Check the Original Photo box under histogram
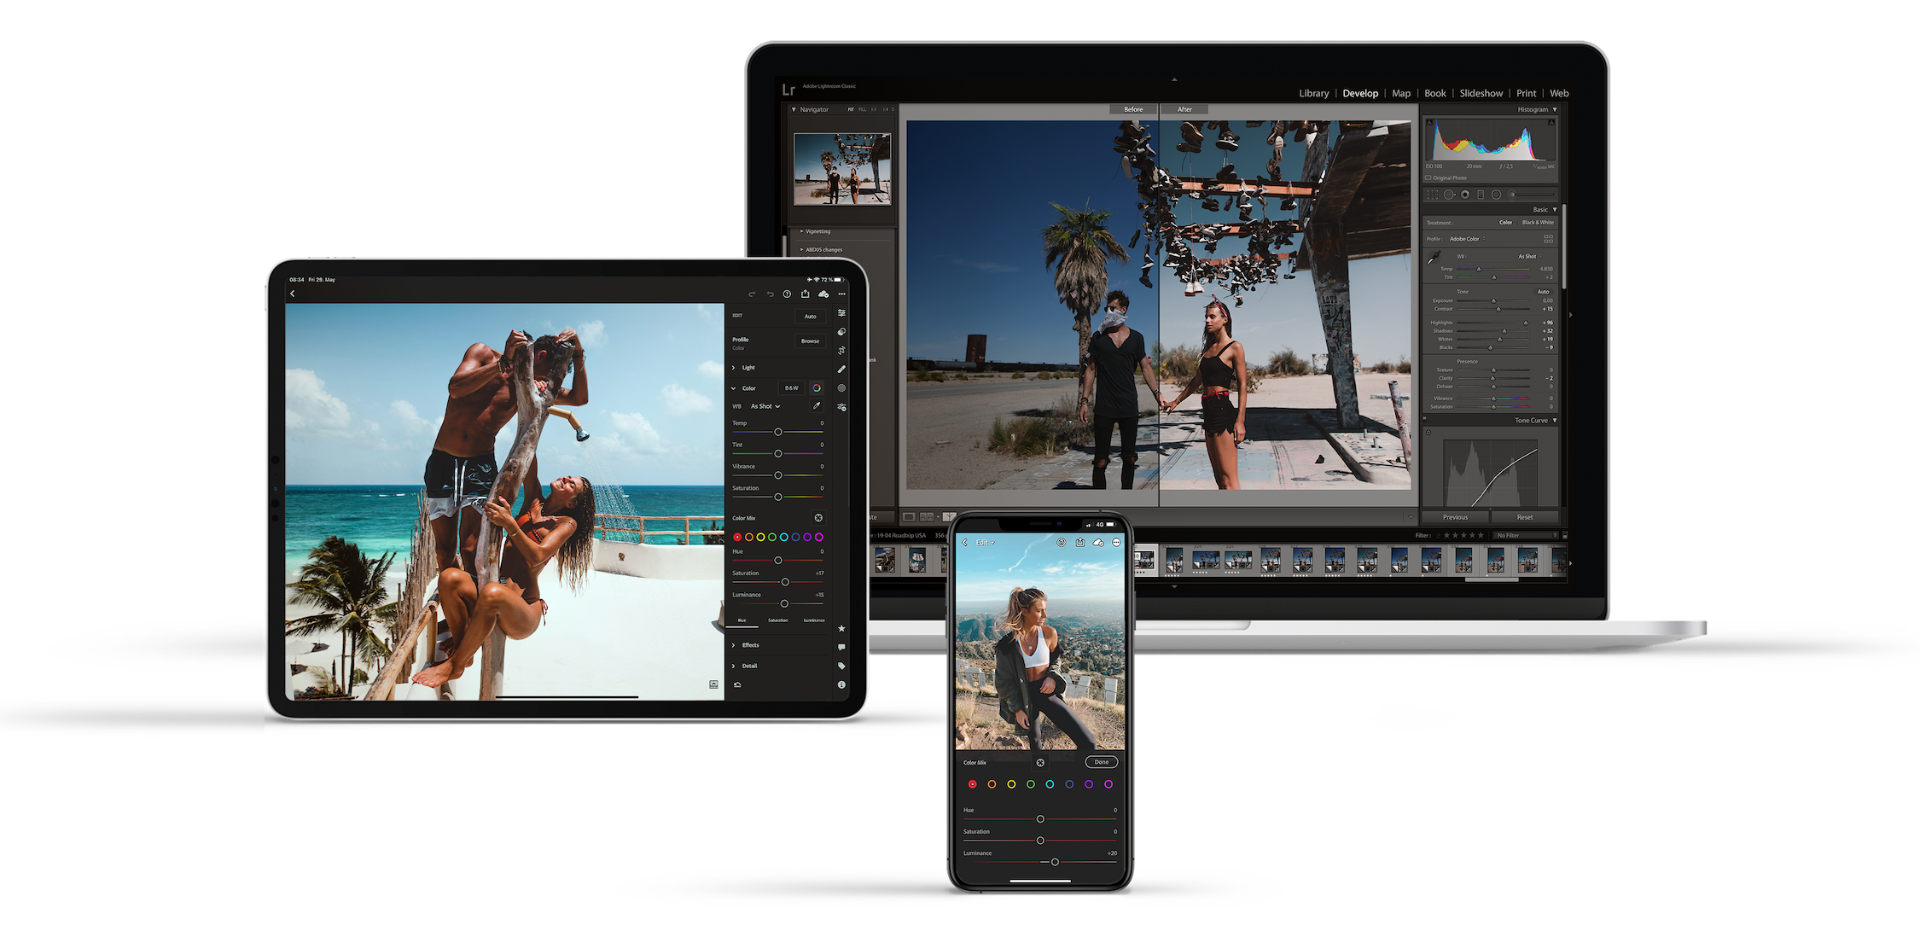This screenshot has height=937, width=1920. click(x=1428, y=178)
